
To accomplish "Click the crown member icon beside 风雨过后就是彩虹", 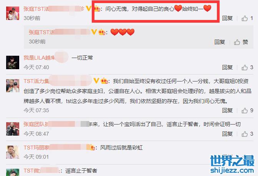I will (92, 147).
